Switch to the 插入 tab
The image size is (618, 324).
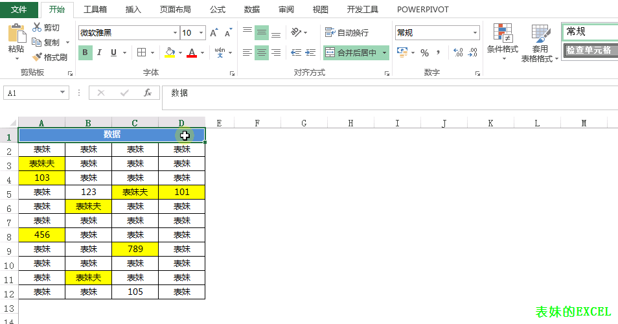pyautogui.click(x=133, y=10)
